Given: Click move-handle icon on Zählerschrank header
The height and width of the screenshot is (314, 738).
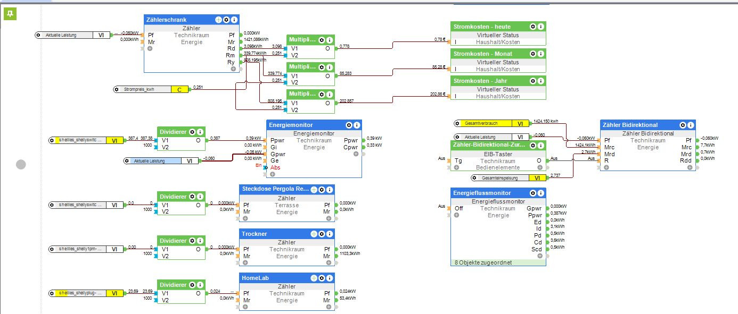Looking at the screenshot, I should pos(218,20).
